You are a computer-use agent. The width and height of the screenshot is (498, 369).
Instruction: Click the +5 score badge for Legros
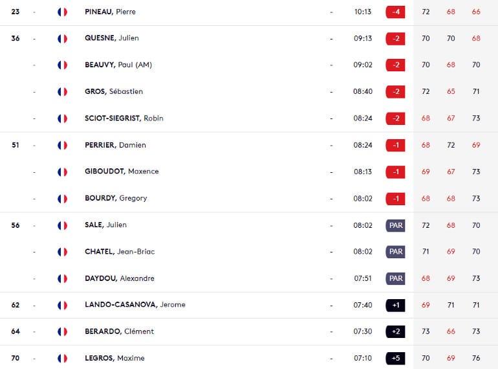coord(395,359)
